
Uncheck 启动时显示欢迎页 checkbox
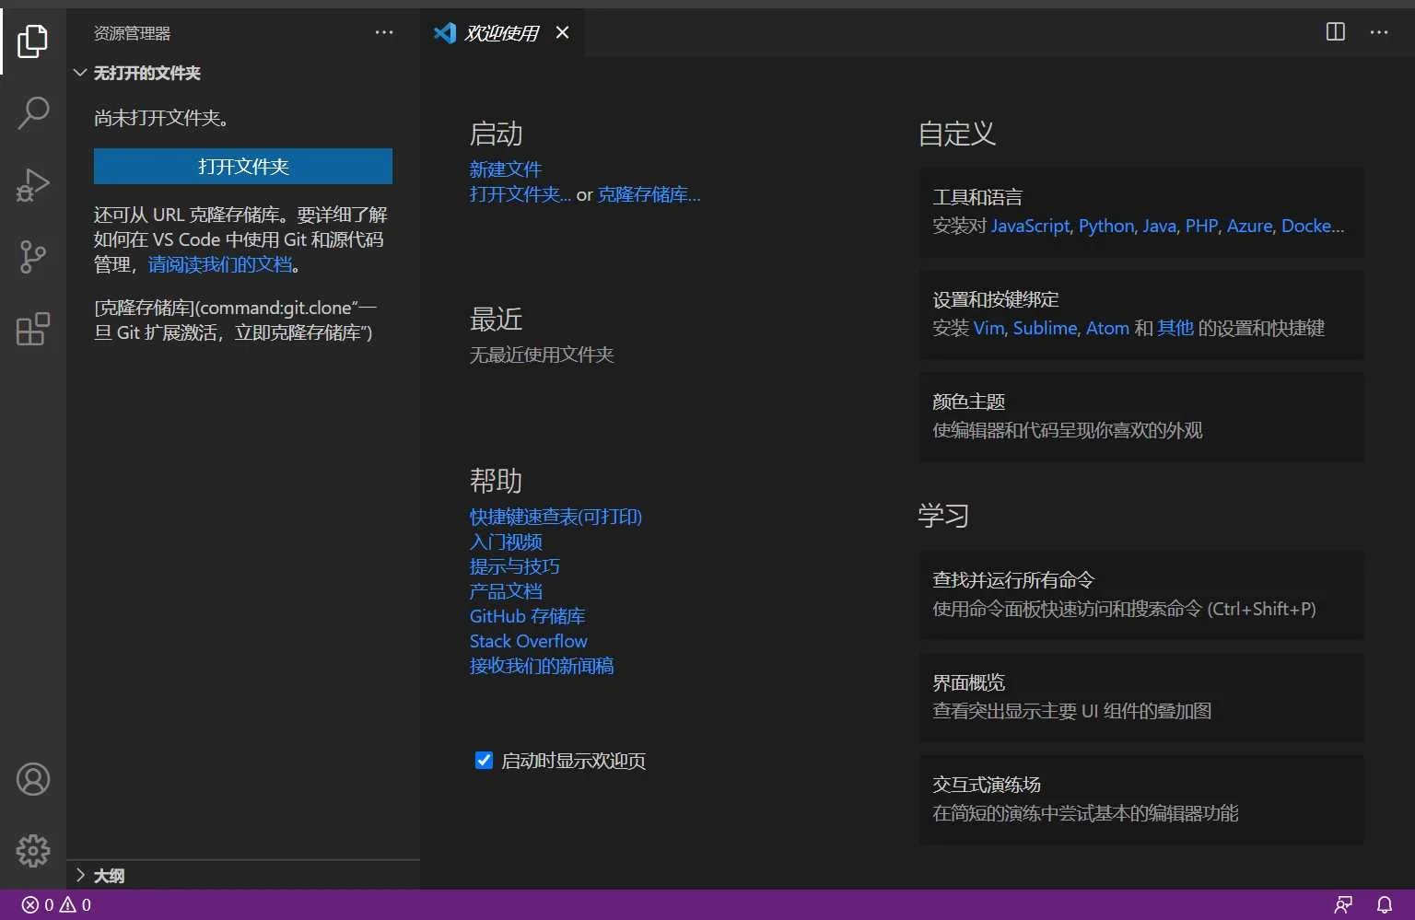point(484,761)
